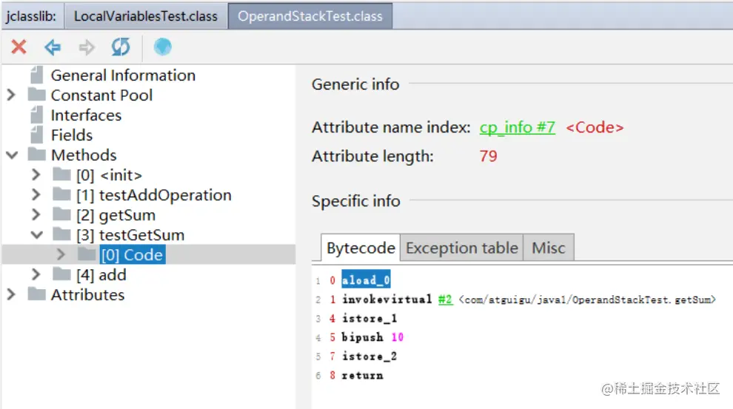
Task: Click the Attributes folder icon
Action: click(x=37, y=294)
